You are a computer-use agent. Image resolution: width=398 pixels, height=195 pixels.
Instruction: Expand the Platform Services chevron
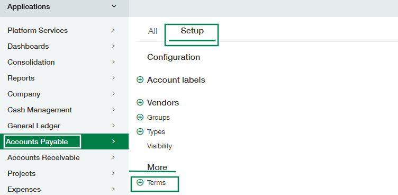coord(113,30)
